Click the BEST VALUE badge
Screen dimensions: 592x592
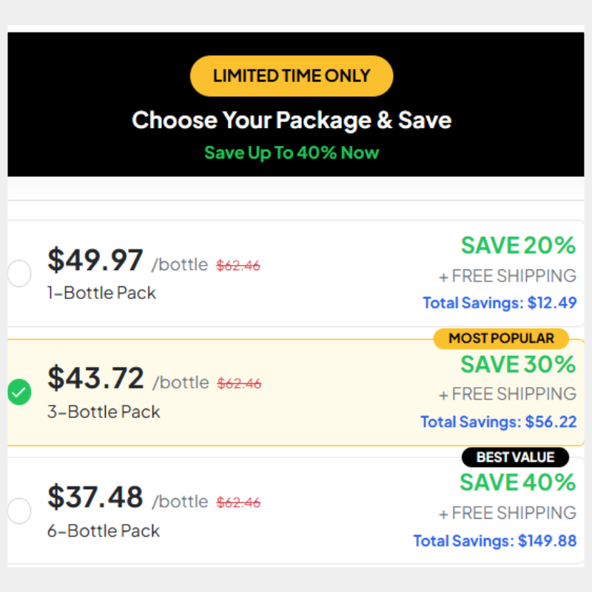[x=515, y=457]
